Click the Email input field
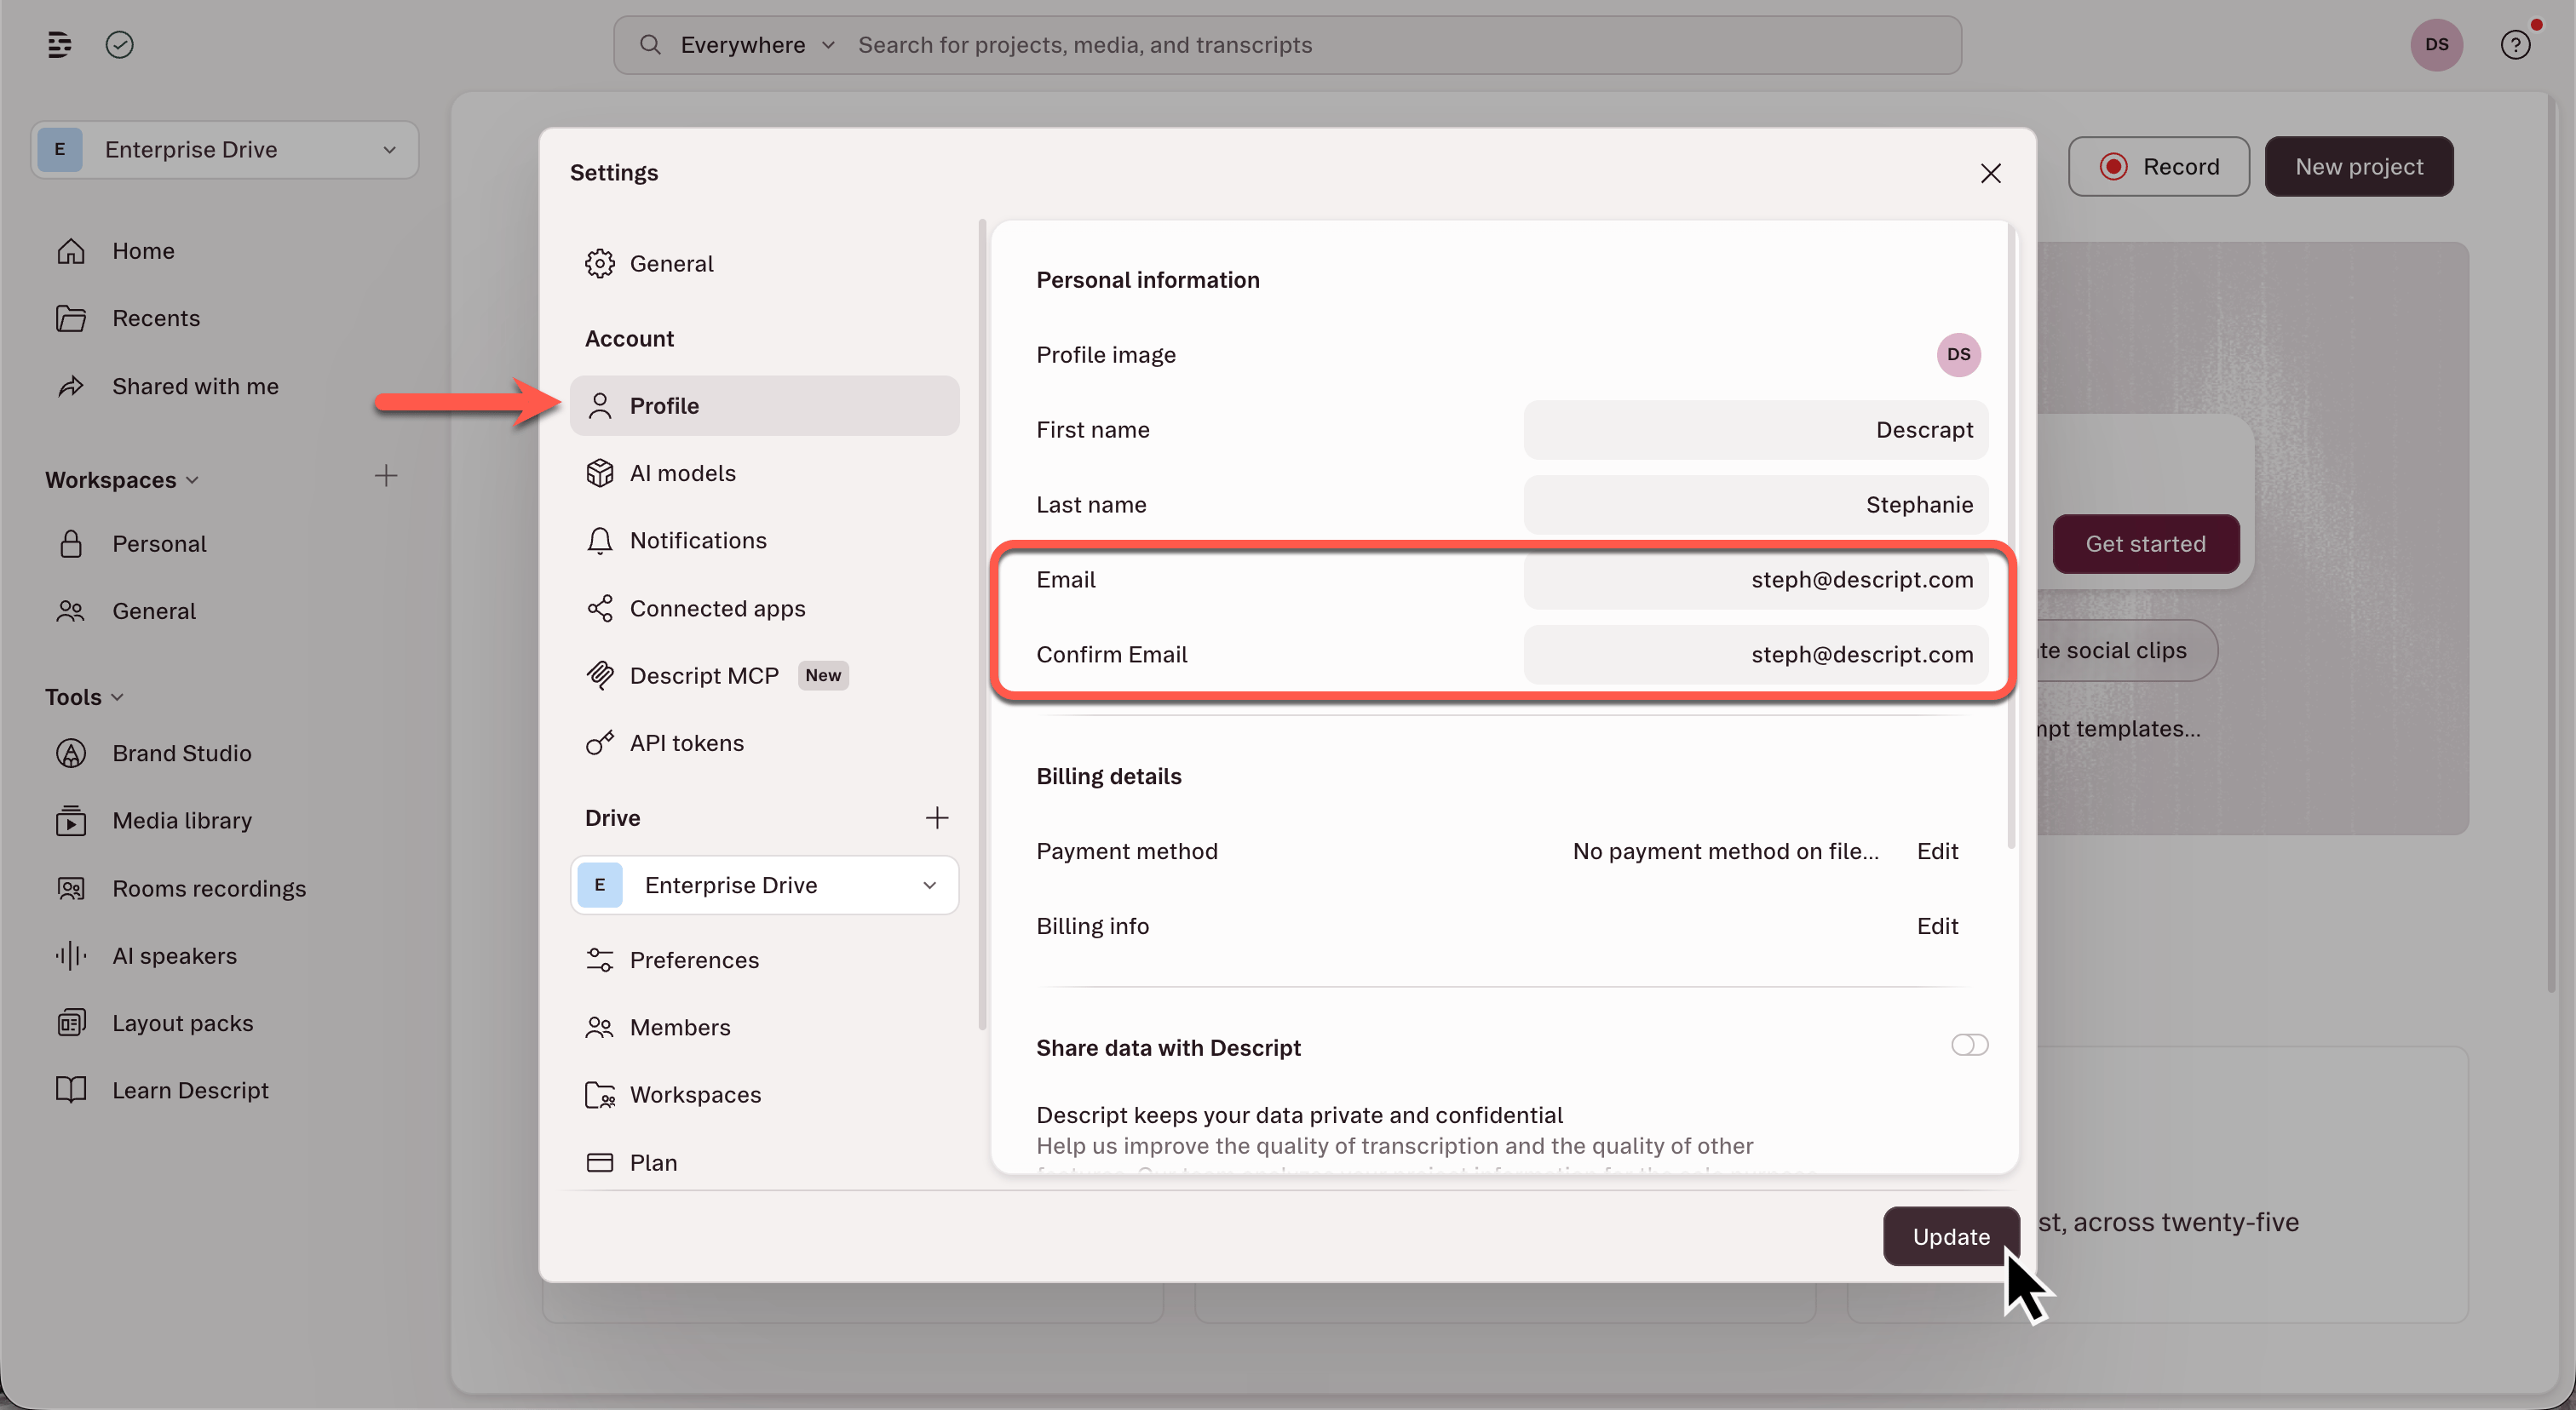This screenshot has width=2576, height=1410. coord(1755,580)
